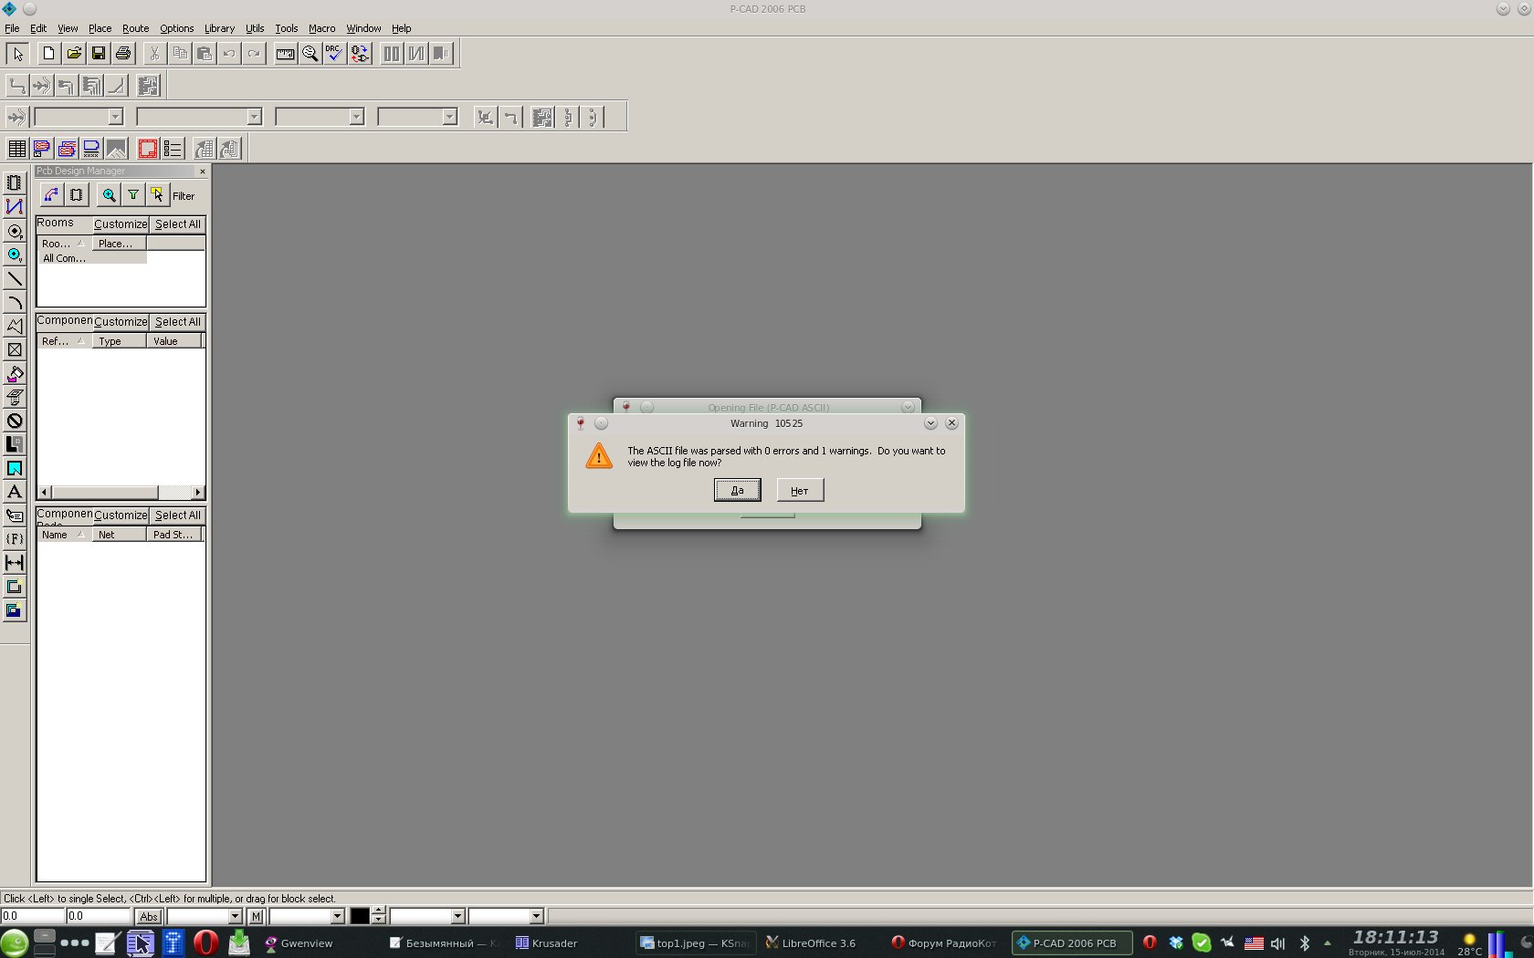Print using the printer icon
The width and height of the screenshot is (1534, 958).
[123, 54]
